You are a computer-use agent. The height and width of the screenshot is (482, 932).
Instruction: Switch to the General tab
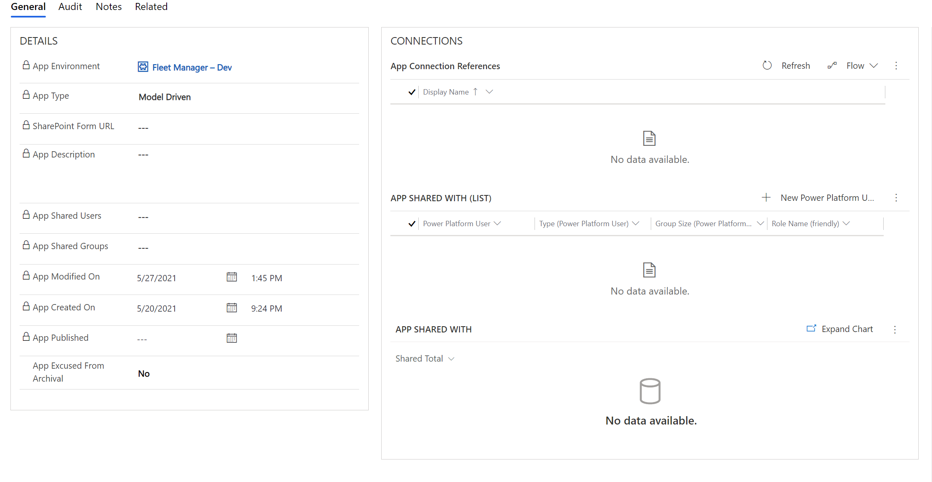pos(28,7)
